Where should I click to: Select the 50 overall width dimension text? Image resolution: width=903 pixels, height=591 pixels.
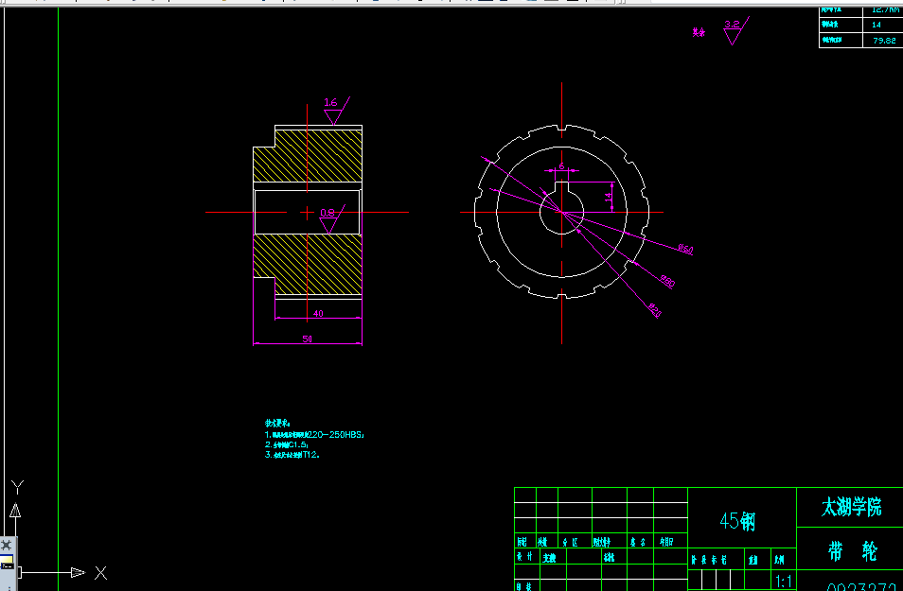click(308, 339)
